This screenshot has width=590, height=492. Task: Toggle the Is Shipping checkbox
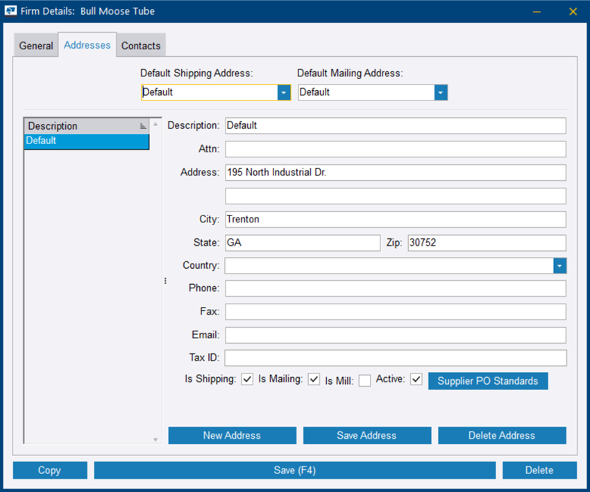(247, 380)
